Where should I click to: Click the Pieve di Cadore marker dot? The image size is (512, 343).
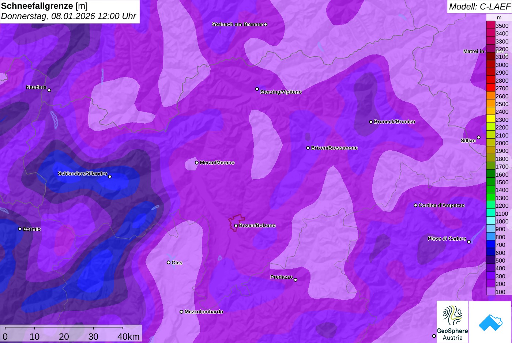(469, 242)
